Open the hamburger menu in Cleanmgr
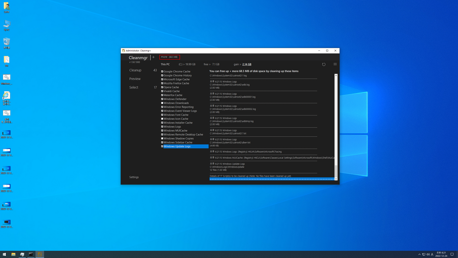The height and width of the screenshot is (258, 458). pyautogui.click(x=335, y=64)
